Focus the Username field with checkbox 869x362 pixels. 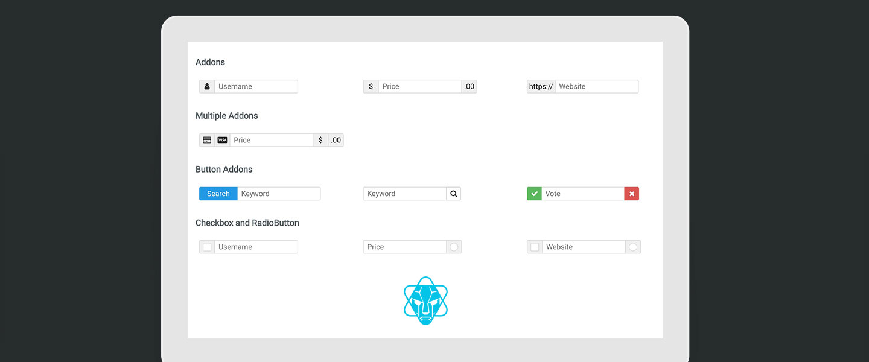click(x=256, y=247)
